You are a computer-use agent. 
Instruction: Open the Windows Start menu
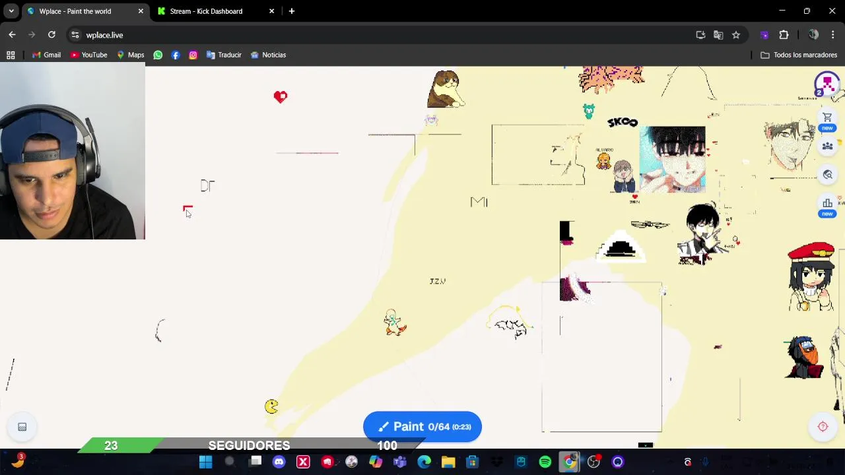point(205,462)
